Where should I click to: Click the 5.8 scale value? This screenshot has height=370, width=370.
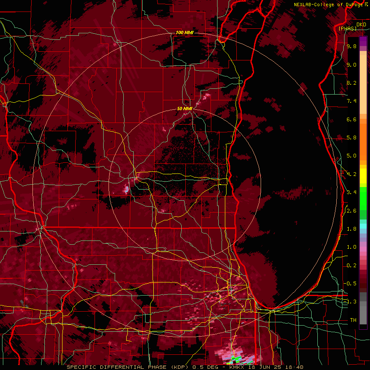tap(351, 138)
